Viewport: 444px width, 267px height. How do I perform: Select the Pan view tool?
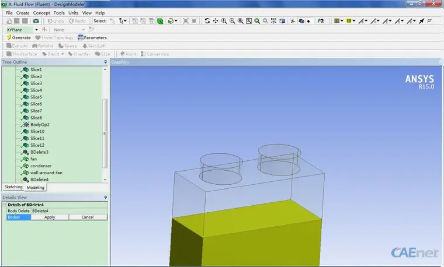tap(216, 21)
